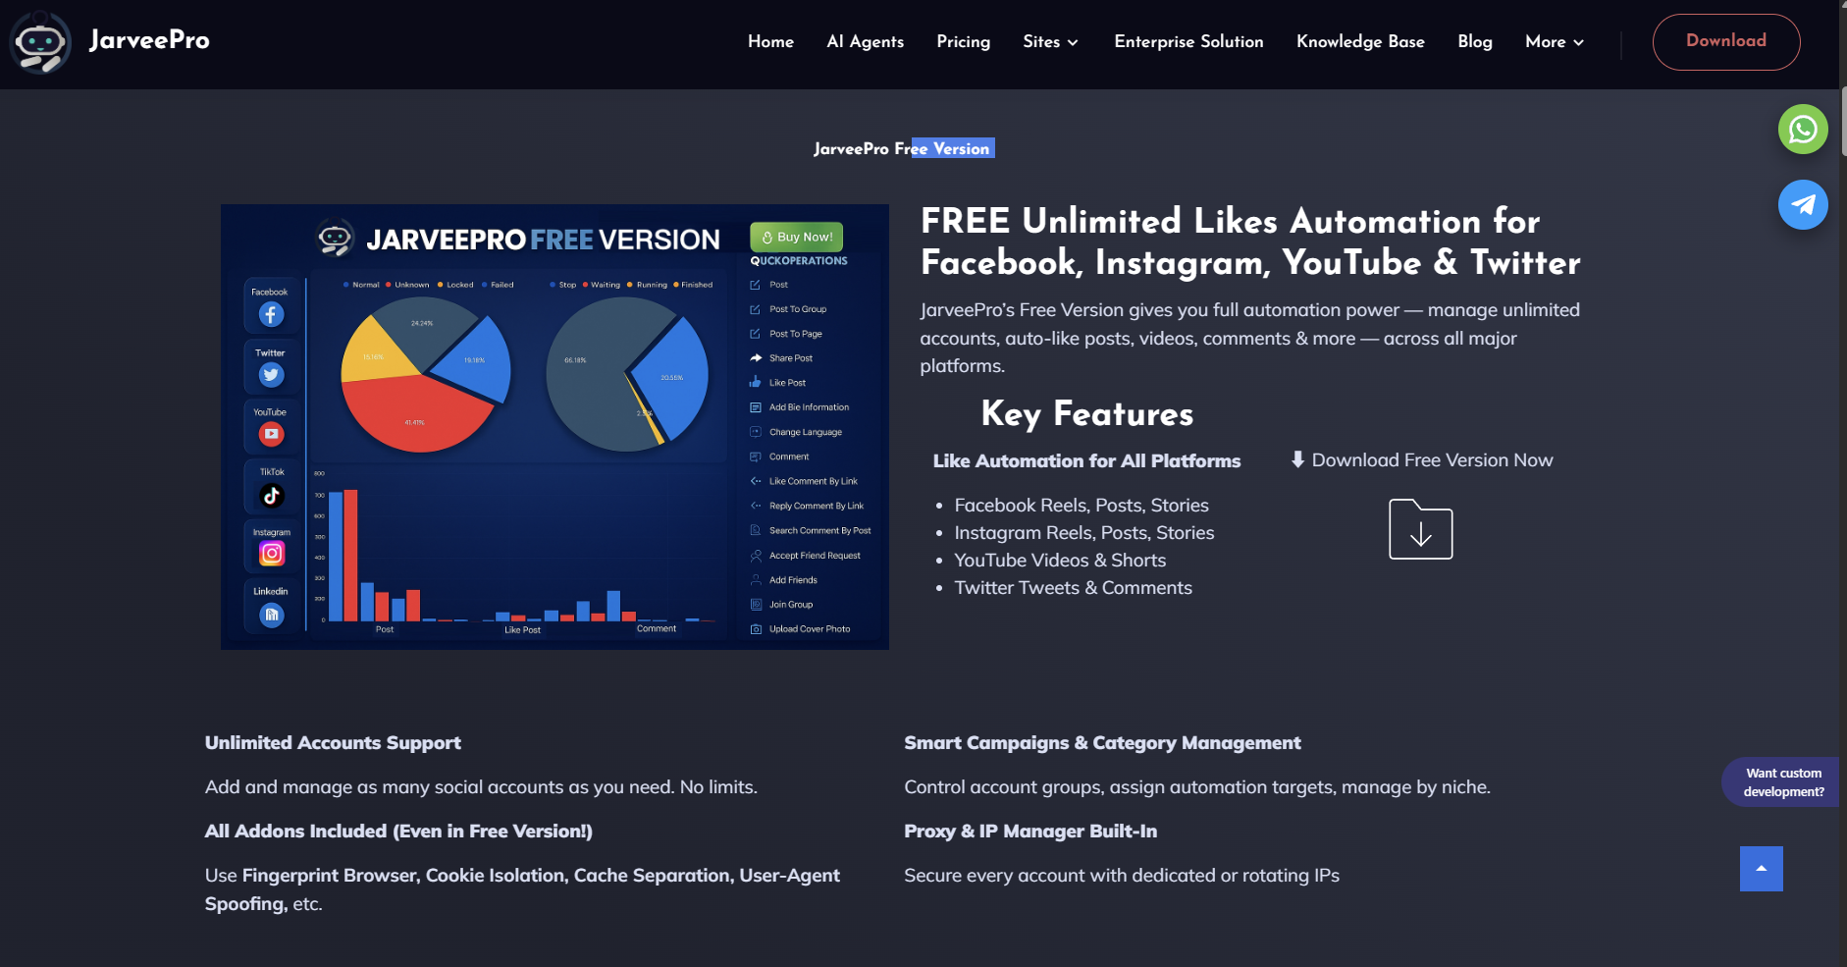
Task: Click the Download button in header
Action: coord(1726,41)
